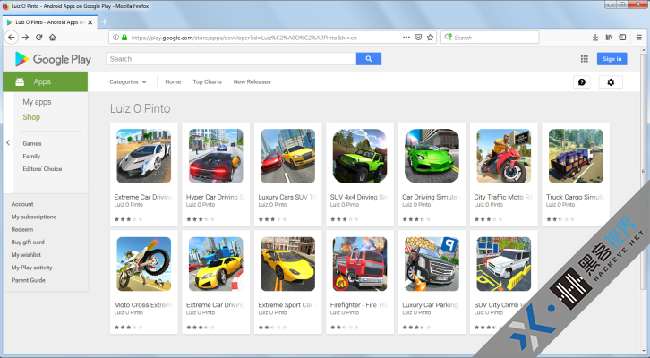Click the Firefighter - Fire Truck title text
This screenshot has width=650, height=358.
(x=360, y=305)
